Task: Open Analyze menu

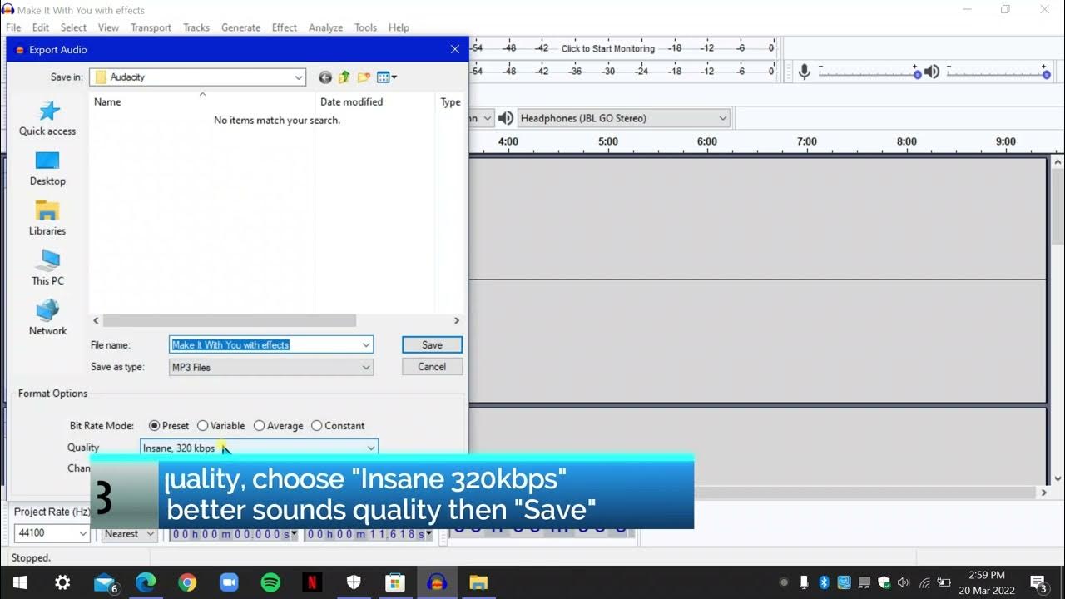Action: coord(325,27)
